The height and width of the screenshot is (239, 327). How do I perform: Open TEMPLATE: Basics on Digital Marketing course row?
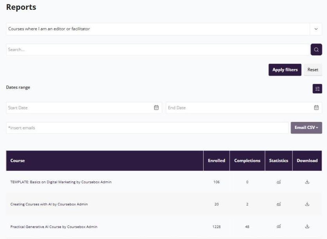(164, 182)
